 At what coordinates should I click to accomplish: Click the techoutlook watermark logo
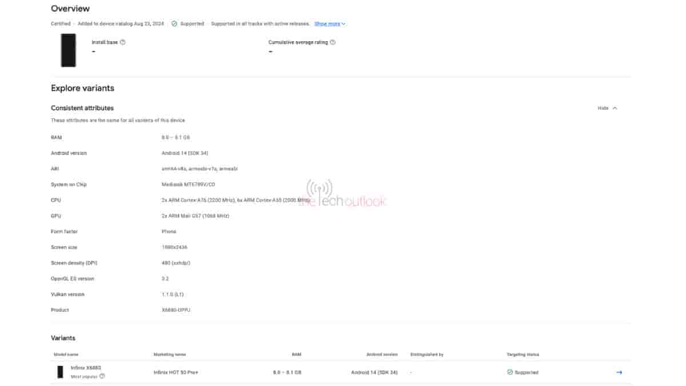[343, 194]
